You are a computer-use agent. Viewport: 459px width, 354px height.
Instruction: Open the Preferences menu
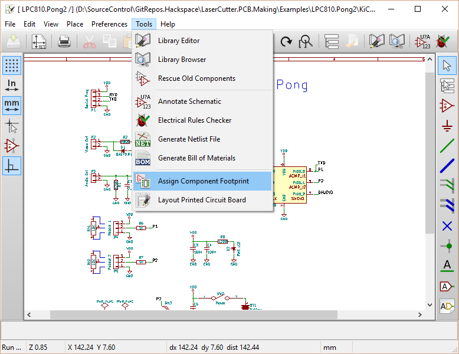tap(109, 24)
